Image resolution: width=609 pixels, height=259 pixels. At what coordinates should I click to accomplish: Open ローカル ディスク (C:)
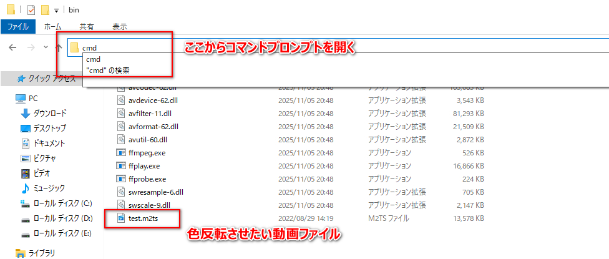(x=63, y=203)
